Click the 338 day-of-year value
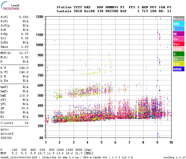 (x=100, y=11)
